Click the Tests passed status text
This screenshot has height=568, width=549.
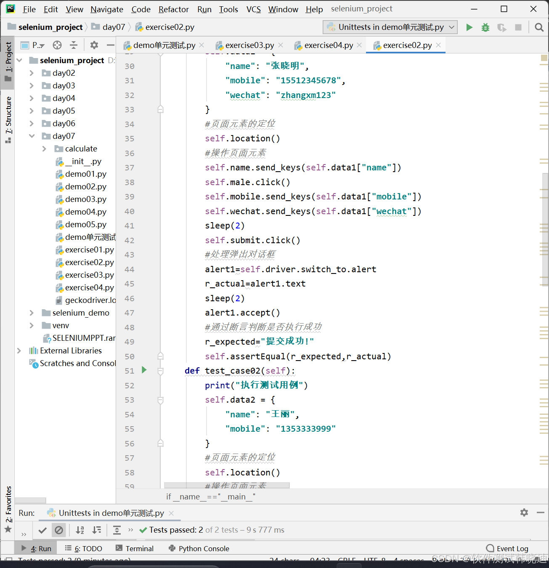[x=217, y=530]
